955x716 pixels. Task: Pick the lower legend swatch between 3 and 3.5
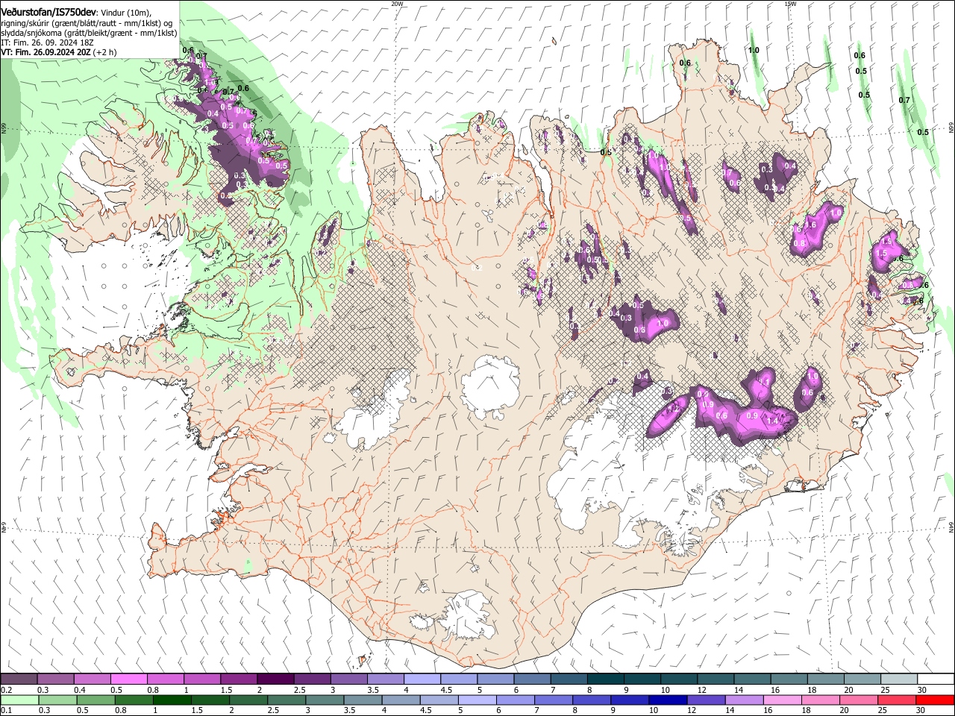pos(324,700)
